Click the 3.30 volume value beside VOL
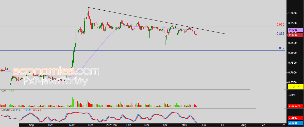304x127 pixels. tap(12, 91)
